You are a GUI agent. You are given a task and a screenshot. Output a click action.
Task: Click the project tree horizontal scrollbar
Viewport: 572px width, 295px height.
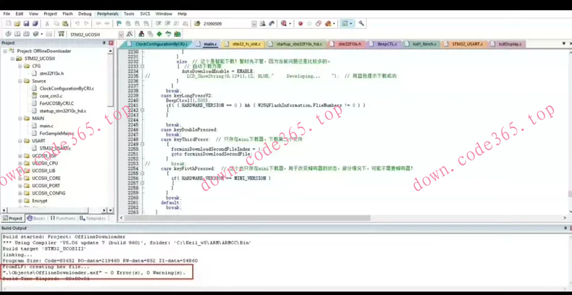coord(47,210)
